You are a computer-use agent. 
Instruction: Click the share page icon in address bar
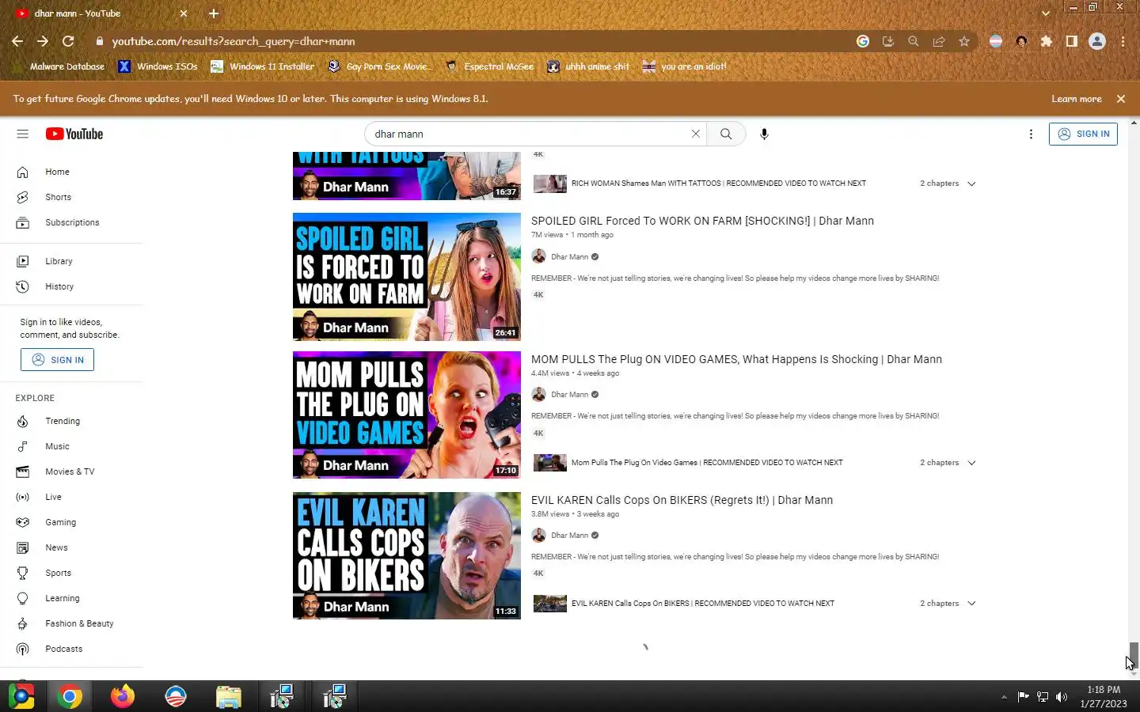point(938,41)
